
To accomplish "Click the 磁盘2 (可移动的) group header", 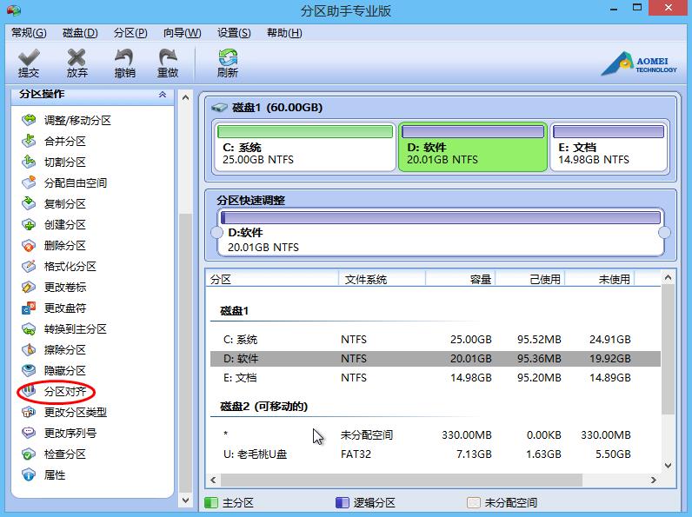I will (x=264, y=407).
